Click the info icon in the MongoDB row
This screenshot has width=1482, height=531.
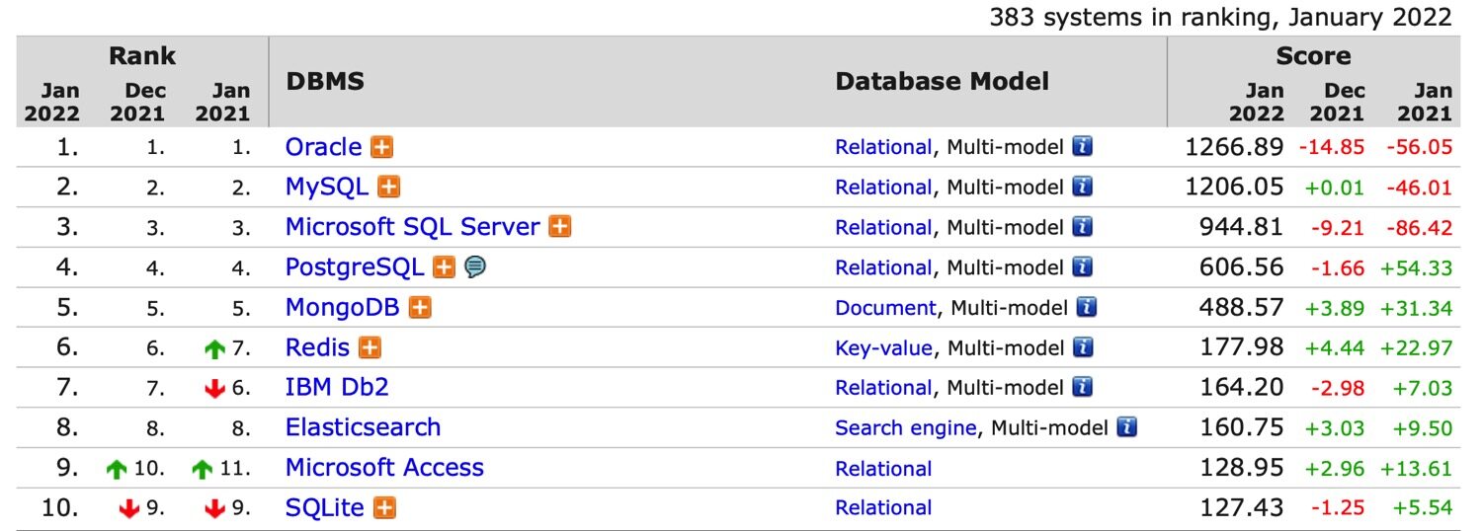point(1087,308)
